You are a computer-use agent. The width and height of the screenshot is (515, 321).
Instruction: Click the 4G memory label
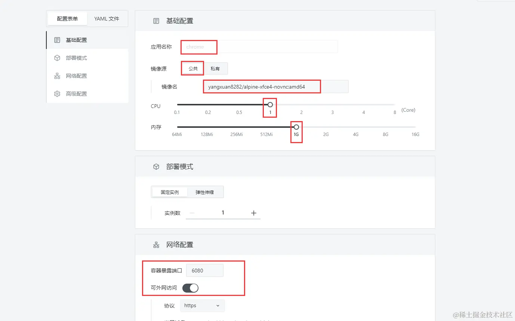(x=356, y=134)
